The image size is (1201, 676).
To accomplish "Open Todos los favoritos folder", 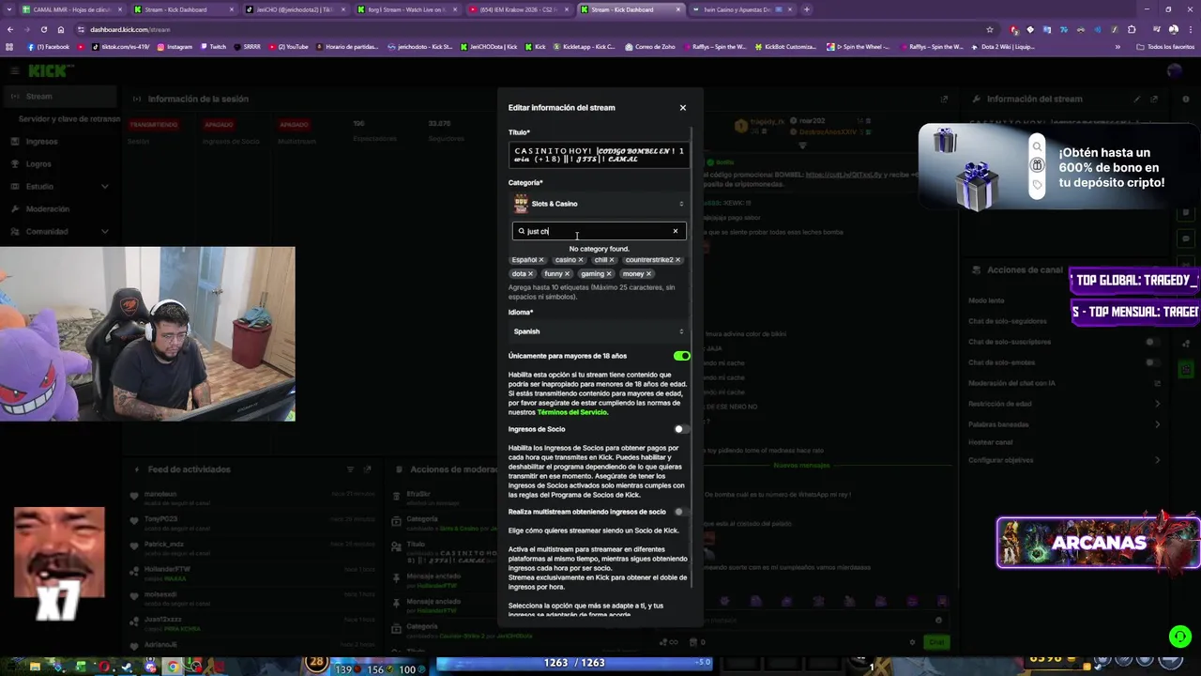I will tap(1165, 47).
